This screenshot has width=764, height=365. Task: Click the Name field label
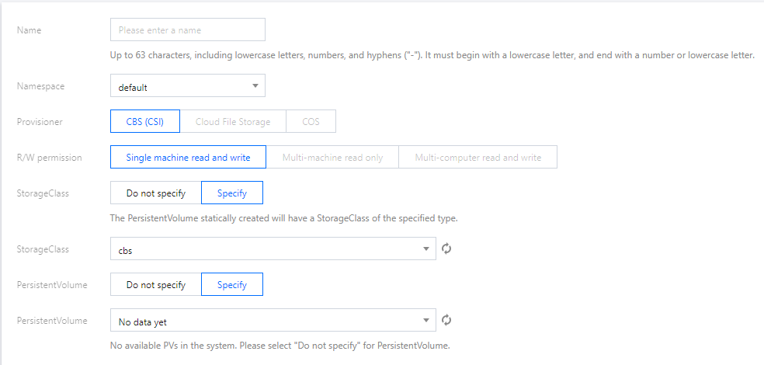tap(30, 30)
